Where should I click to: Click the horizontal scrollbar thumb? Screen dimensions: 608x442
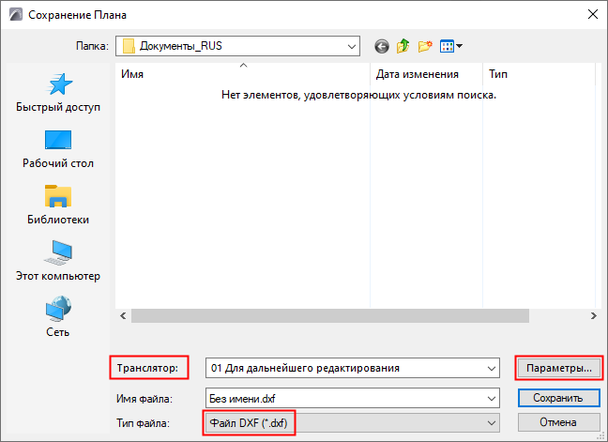tap(330, 316)
